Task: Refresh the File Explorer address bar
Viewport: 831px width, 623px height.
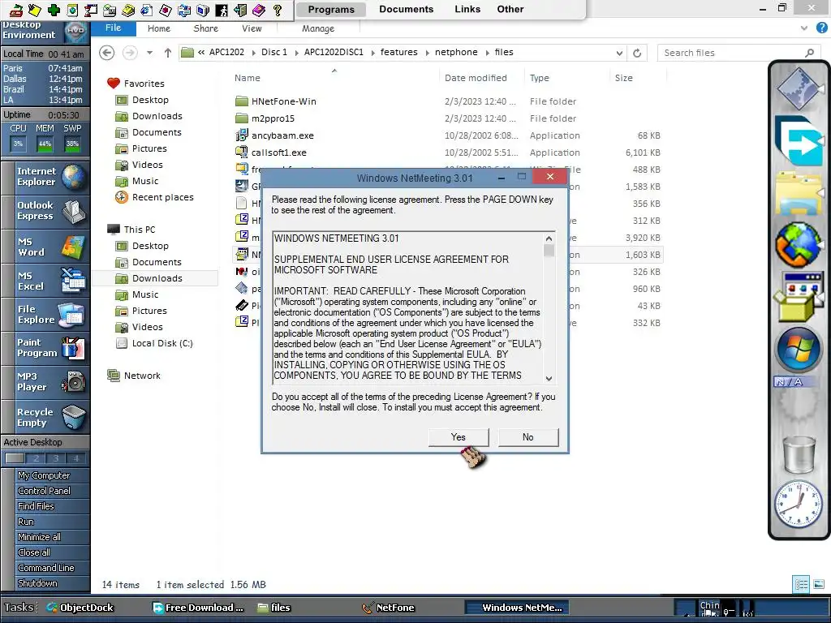Action: point(637,53)
